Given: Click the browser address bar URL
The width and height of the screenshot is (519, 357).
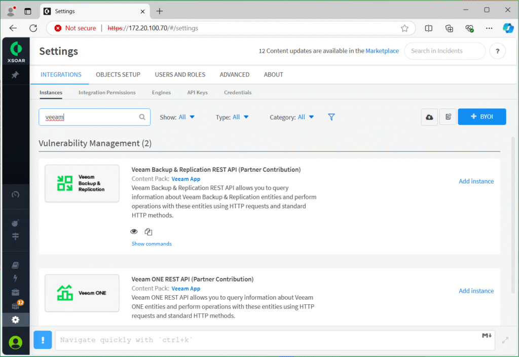Looking at the screenshot, I should [x=153, y=28].
